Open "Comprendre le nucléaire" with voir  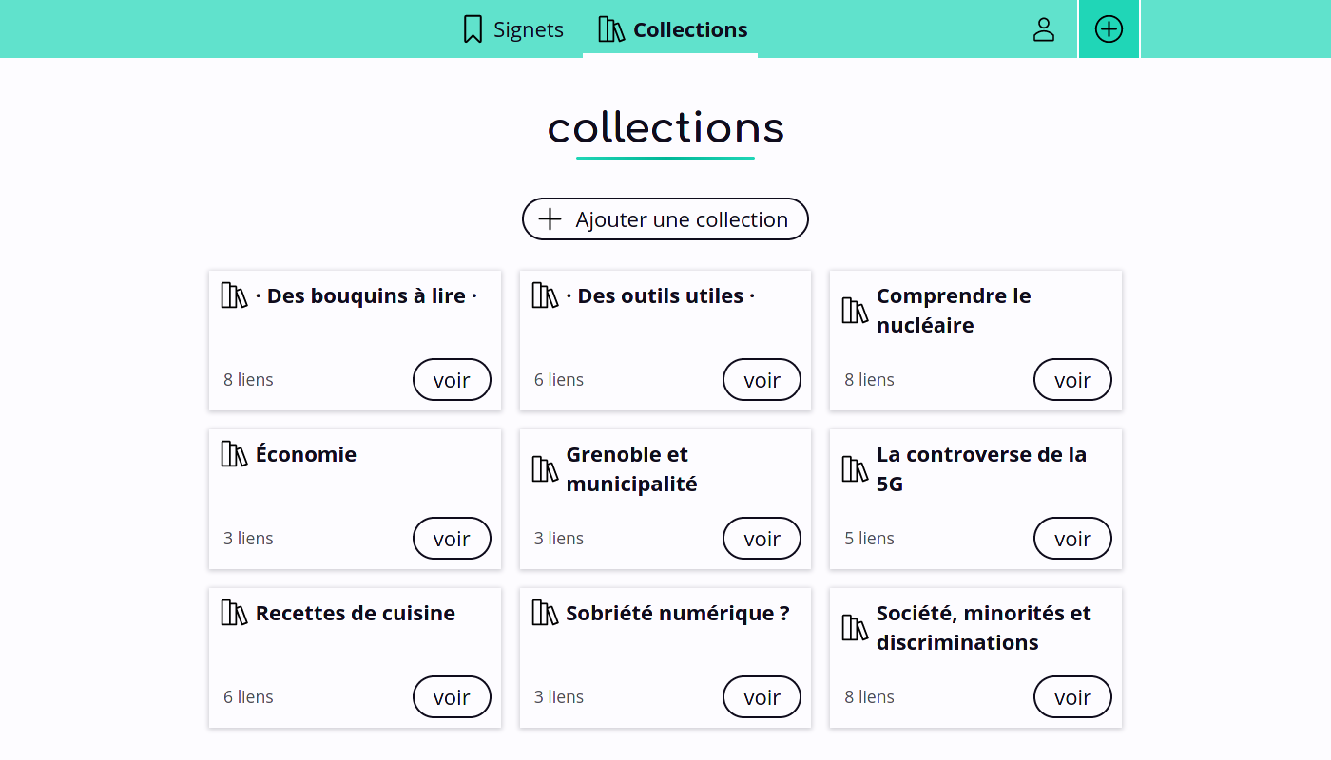point(1072,379)
